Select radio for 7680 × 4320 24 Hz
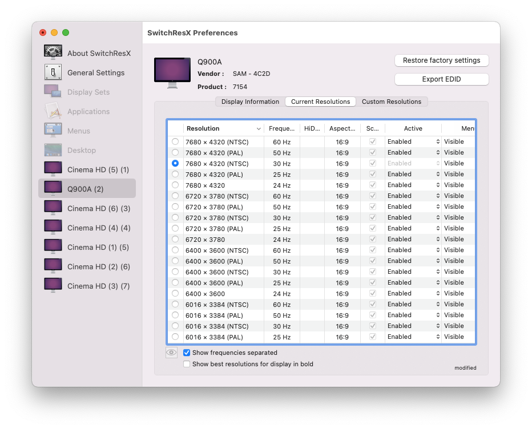 175,185
